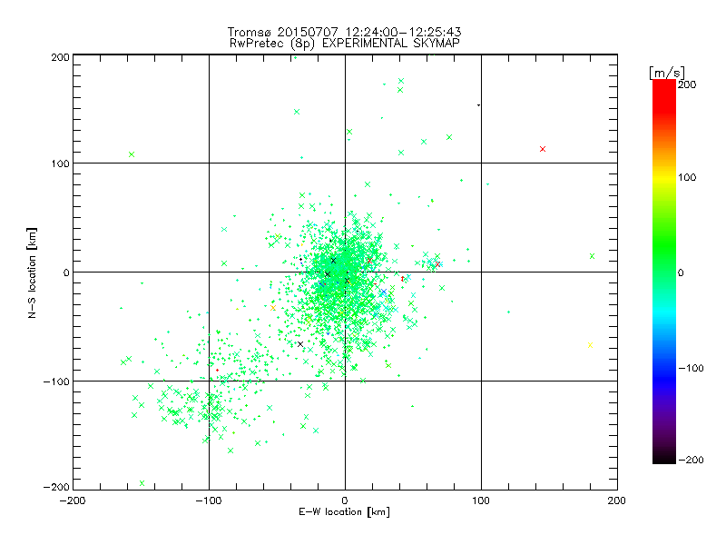The height and width of the screenshot is (545, 726).
Task: Select the isolated red X marker in upper-right quadrant
Action: click(x=543, y=149)
